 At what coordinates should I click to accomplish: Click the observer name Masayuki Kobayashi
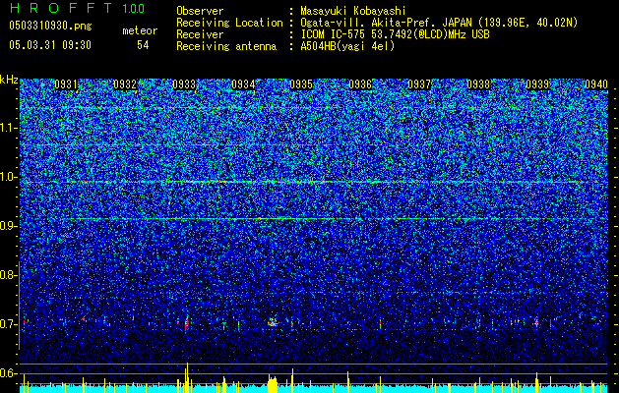pyautogui.click(x=353, y=11)
